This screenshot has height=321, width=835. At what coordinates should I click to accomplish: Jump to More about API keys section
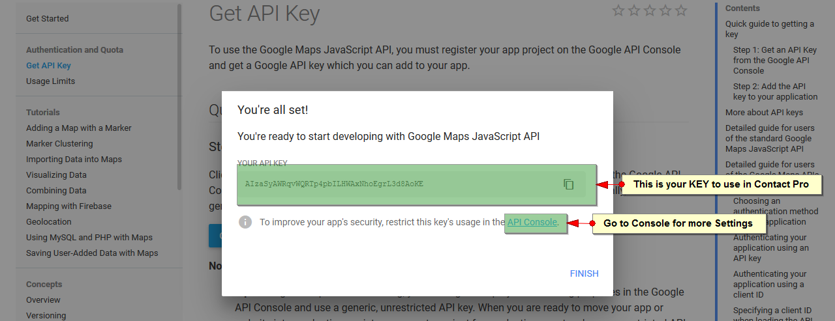tap(764, 112)
